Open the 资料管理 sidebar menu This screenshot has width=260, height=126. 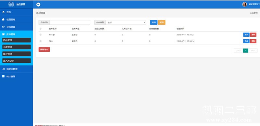point(17,27)
